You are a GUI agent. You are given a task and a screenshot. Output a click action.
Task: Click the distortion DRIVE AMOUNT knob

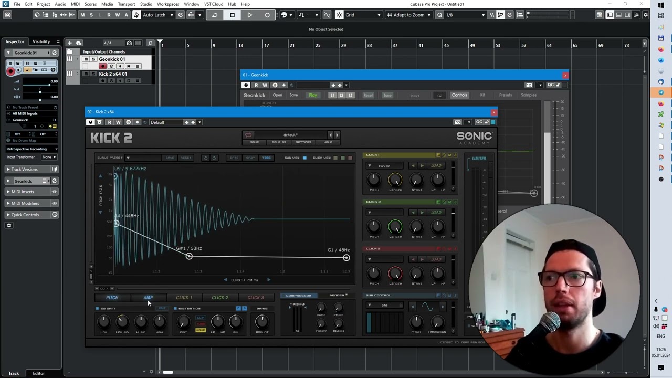pyautogui.click(x=261, y=321)
